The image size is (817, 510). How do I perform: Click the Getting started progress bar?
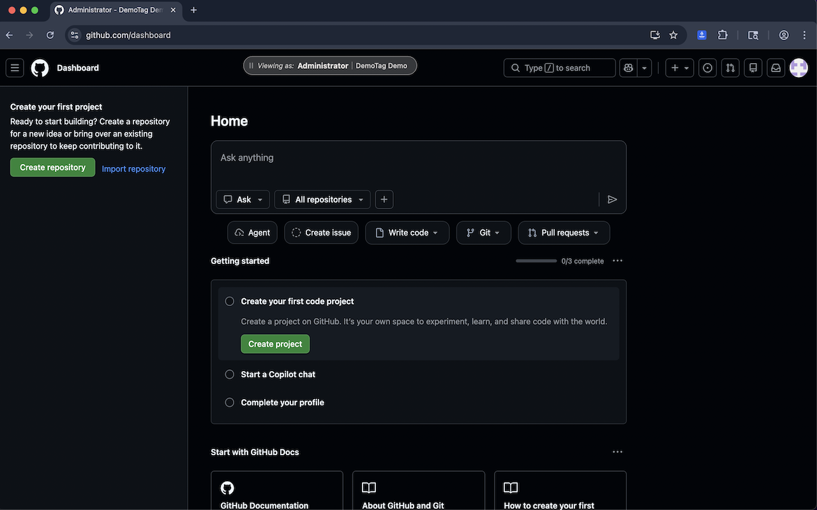(536, 261)
